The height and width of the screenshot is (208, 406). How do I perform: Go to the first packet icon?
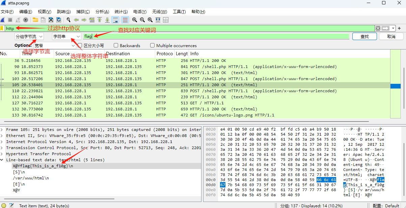coord(100,20)
